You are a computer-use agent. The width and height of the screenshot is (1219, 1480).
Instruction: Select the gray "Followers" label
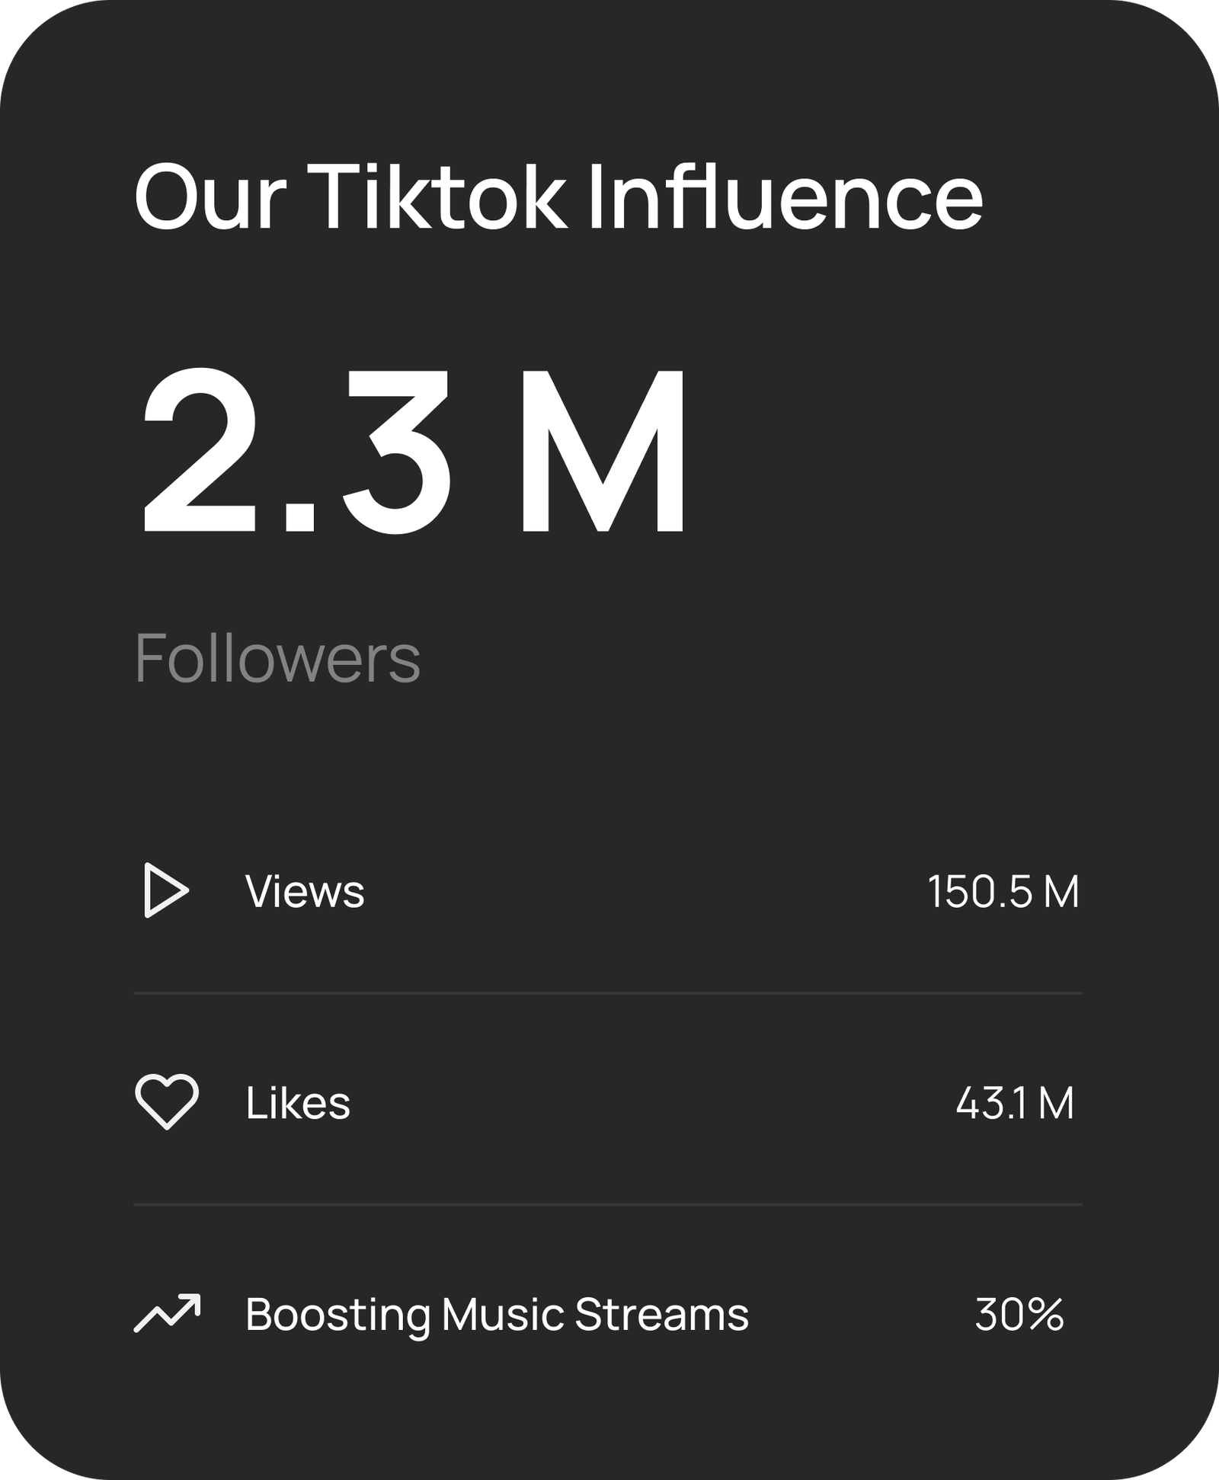pyautogui.click(x=277, y=658)
